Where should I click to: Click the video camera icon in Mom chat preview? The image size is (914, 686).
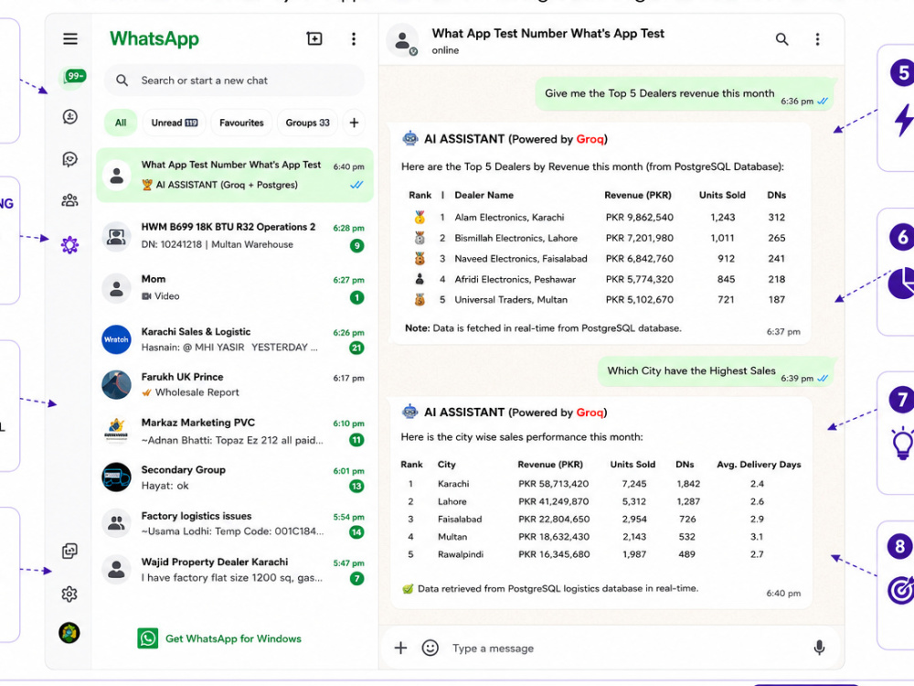point(146,296)
